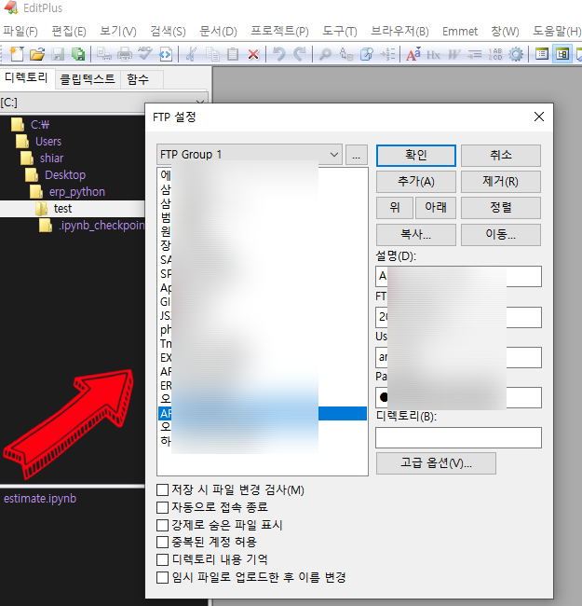The height and width of the screenshot is (606, 582).
Task: Click the Go to Line icon
Action: click(387, 54)
